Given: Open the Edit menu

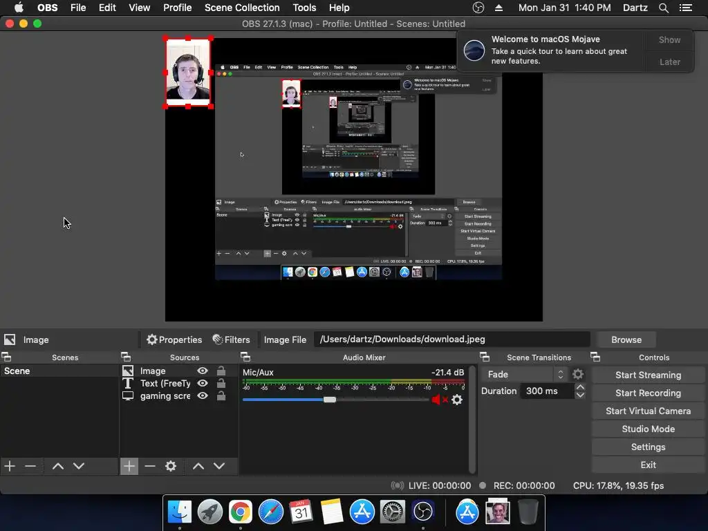Looking at the screenshot, I should coord(107,8).
